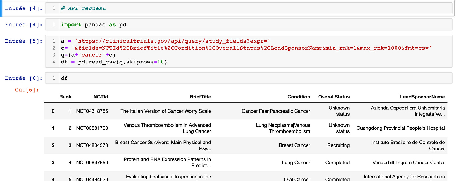Viewport: 456px width, 181px height.
Task: Click 'Unknown status' in the Guangdong row
Action: [339, 128]
